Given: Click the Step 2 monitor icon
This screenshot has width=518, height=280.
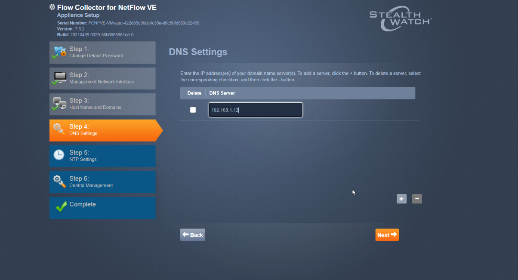Looking at the screenshot, I should 59,78.
